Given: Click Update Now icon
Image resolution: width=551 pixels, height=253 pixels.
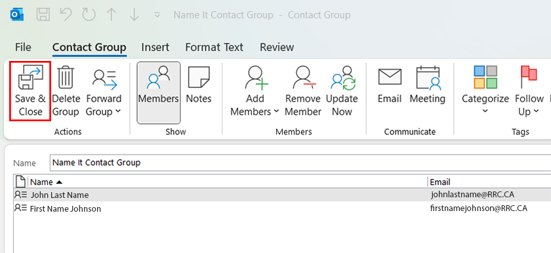Looking at the screenshot, I should [343, 78].
